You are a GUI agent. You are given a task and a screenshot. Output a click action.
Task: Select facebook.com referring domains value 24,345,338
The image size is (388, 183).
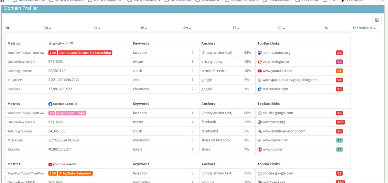click(57, 131)
